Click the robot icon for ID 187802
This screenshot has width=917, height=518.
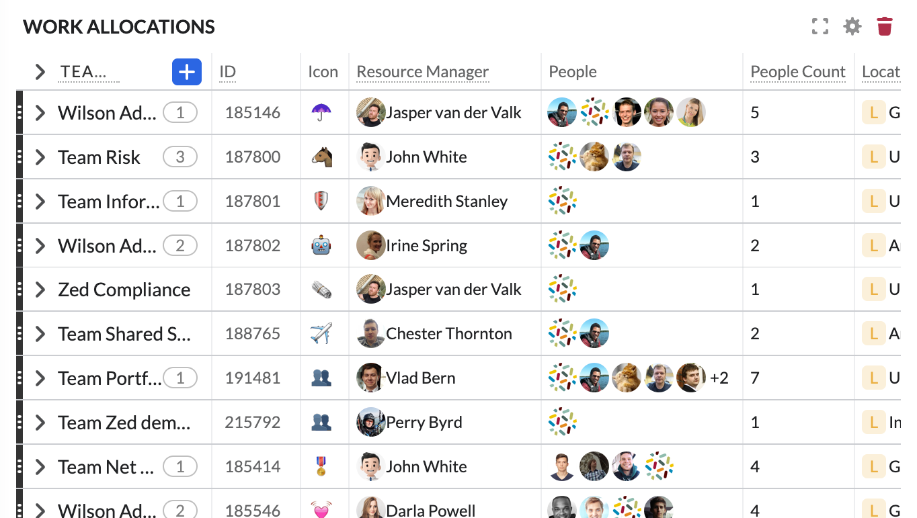click(x=321, y=246)
